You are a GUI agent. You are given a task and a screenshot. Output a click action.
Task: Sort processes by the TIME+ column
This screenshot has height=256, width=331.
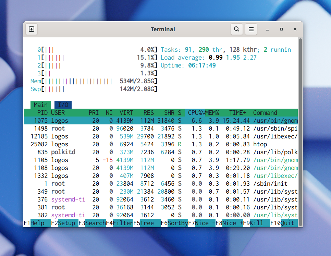click(238, 113)
